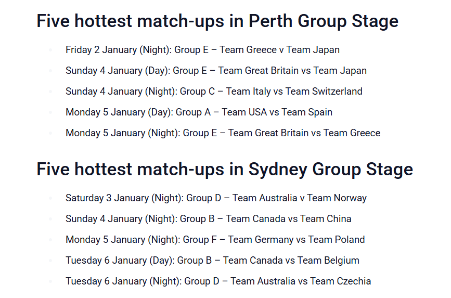
Task: Click the bullet beside Australia vs Czechia
Action: 50,281
